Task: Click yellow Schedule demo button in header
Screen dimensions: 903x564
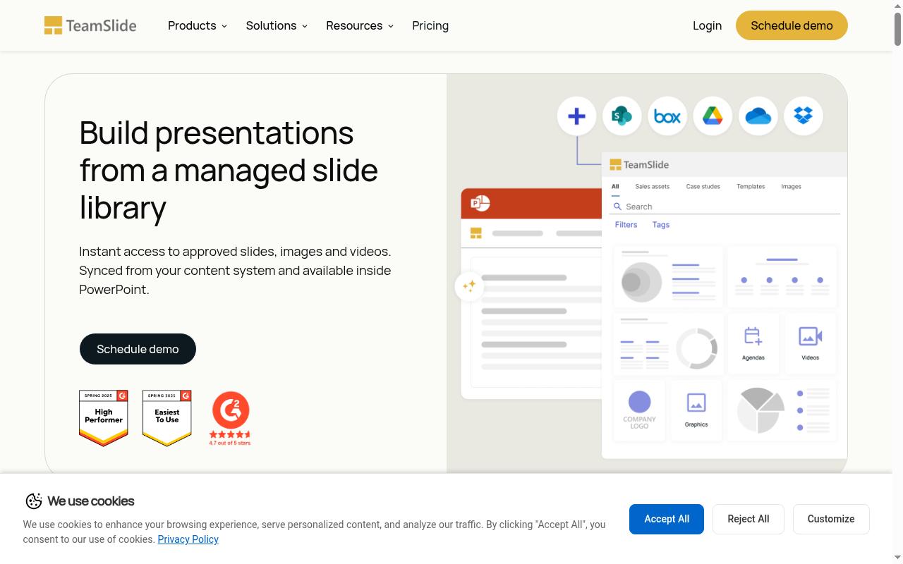Action: 792,25
